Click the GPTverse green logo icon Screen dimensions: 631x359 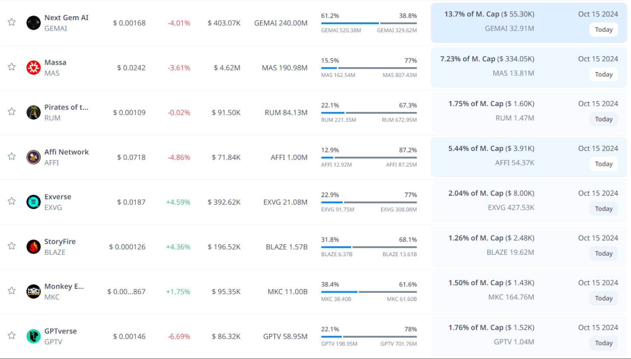(33, 336)
